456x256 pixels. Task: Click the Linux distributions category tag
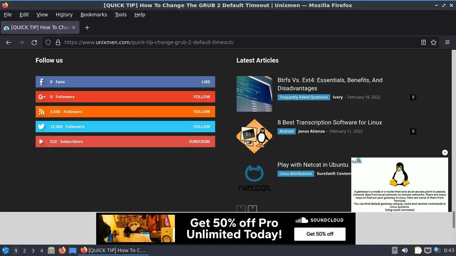(x=296, y=174)
